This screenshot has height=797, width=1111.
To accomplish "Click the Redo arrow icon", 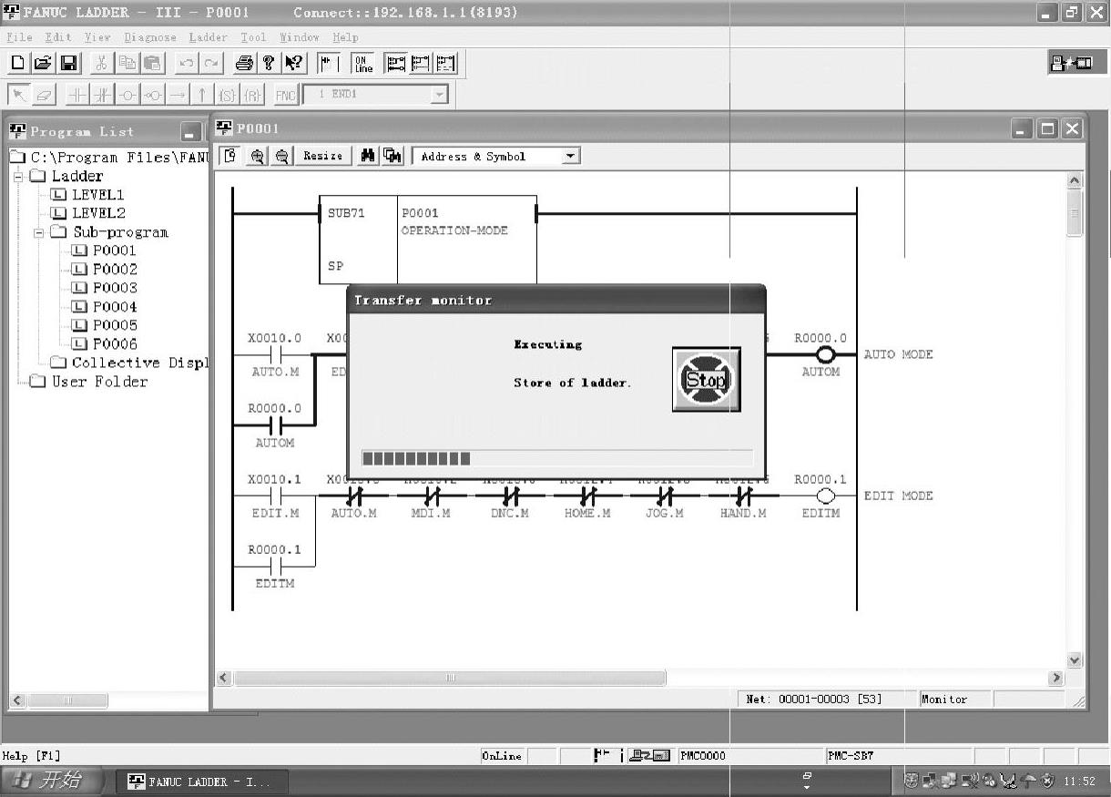I will point(211,63).
